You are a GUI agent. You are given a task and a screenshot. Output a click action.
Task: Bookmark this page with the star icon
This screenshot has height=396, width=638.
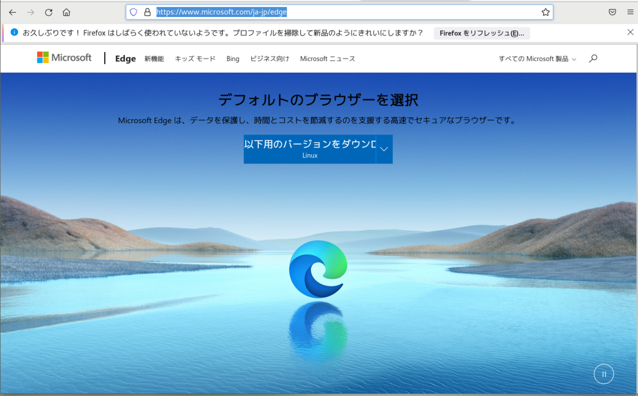tap(545, 12)
